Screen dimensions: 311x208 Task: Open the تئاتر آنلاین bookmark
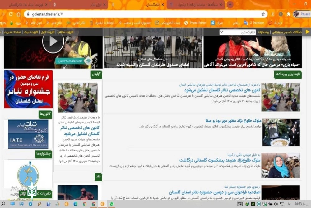76,23
